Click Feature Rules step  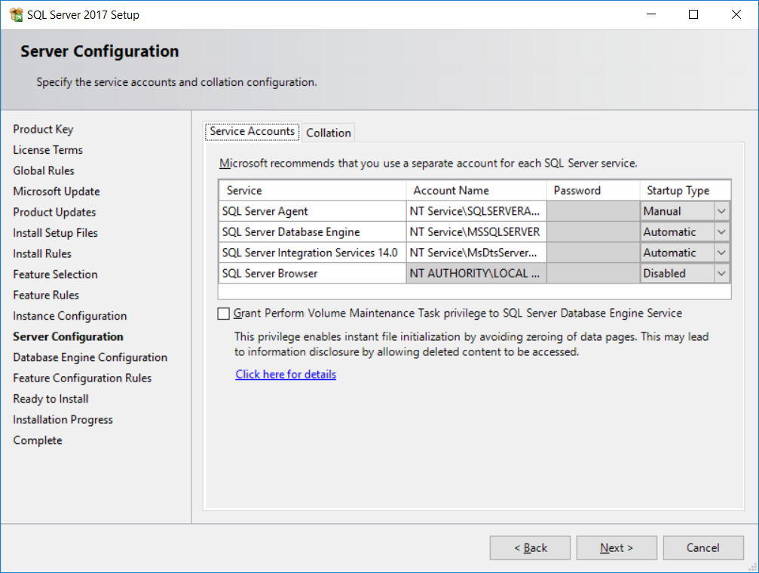pos(46,296)
